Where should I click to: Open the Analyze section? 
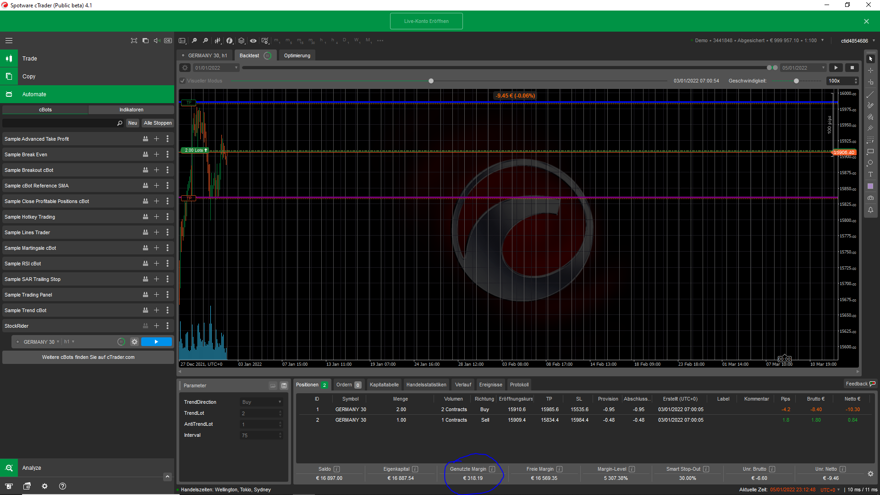[x=87, y=468]
